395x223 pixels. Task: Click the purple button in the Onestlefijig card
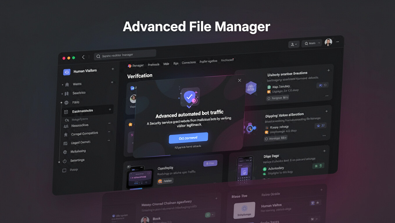210,163
